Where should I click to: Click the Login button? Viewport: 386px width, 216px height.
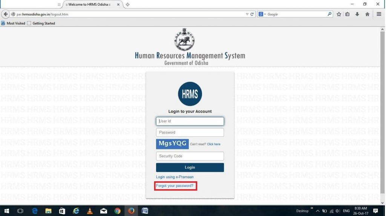[x=190, y=167]
